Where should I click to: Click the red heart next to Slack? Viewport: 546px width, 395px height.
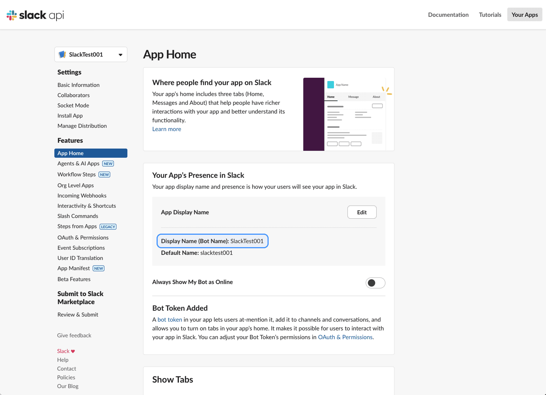coord(73,351)
